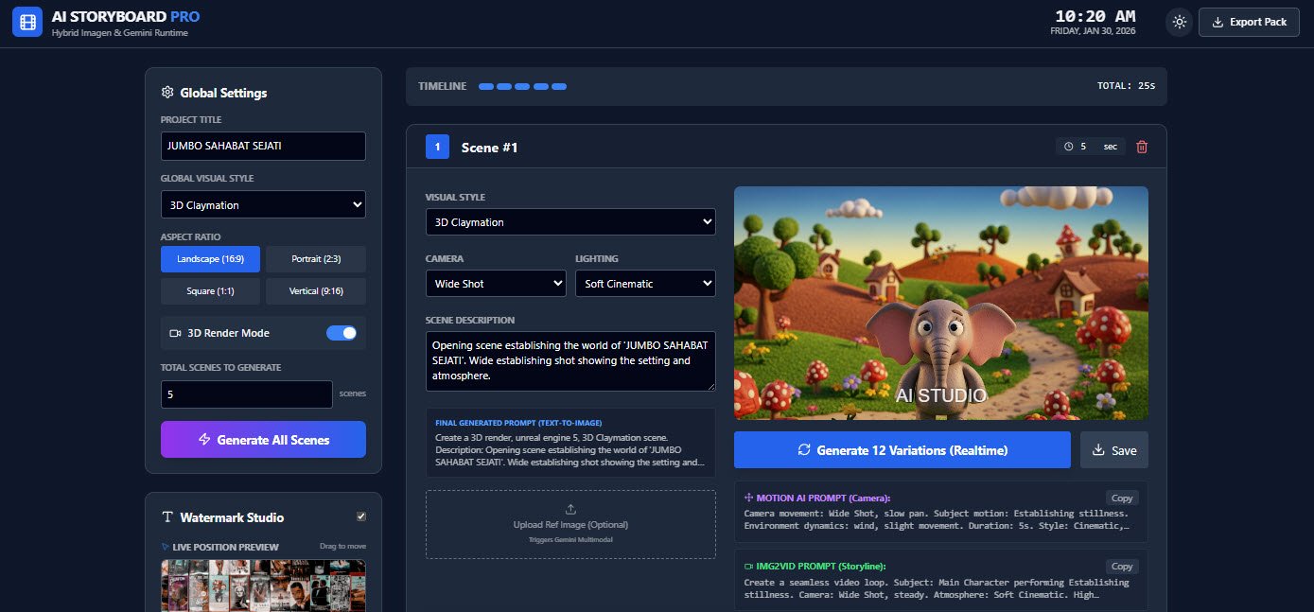The width and height of the screenshot is (1314, 612).
Task: Turn off the 3D Render Mode switch
Action: pyautogui.click(x=342, y=333)
